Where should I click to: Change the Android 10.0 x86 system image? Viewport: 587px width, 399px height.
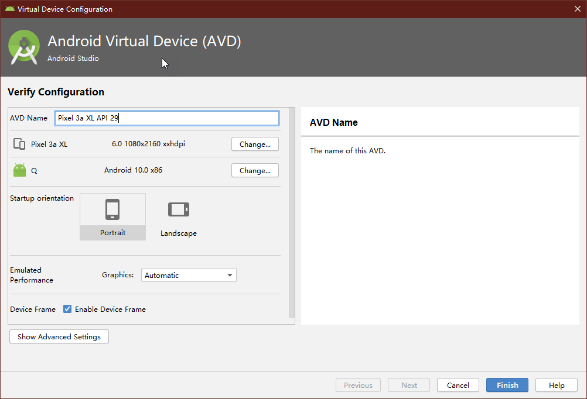click(255, 170)
